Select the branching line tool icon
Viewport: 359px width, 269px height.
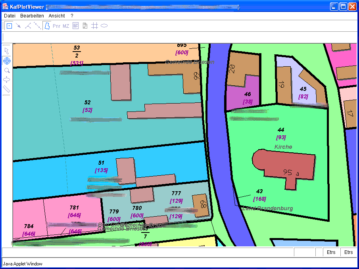(x=28, y=26)
